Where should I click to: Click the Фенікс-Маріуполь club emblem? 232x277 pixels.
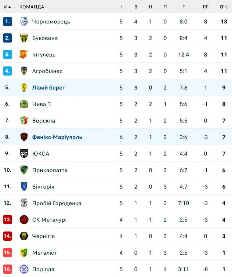tap(24, 137)
